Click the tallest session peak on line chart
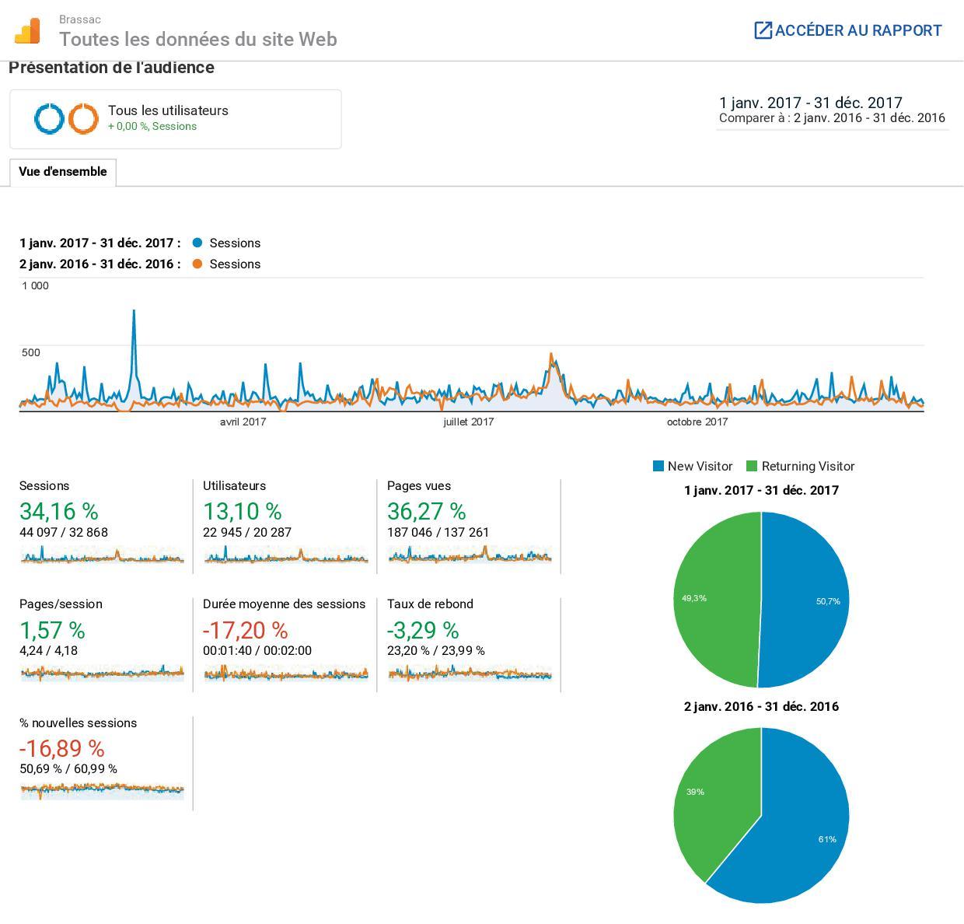 134,313
